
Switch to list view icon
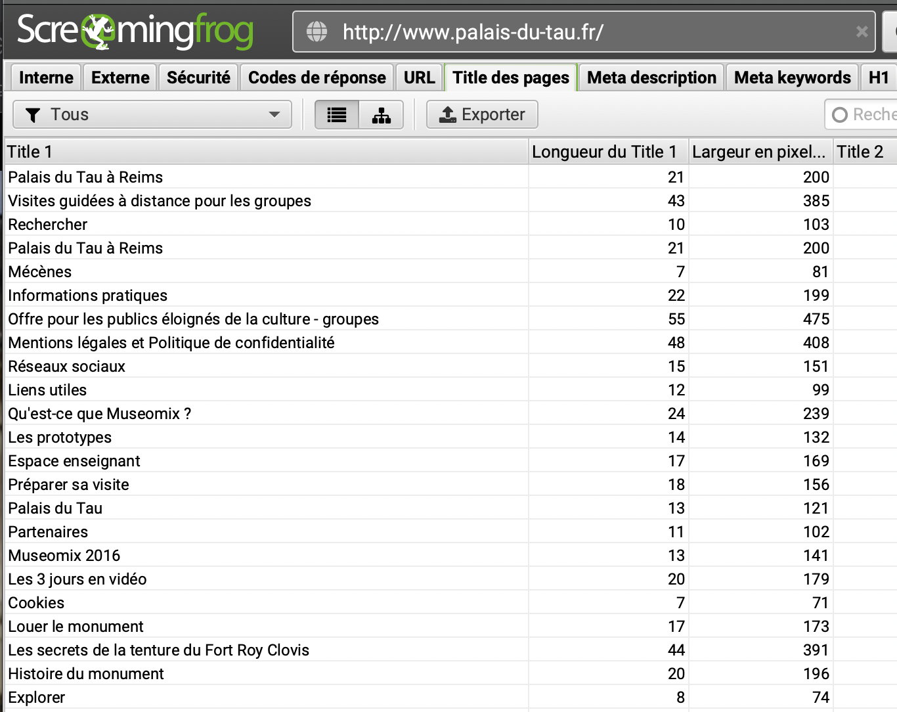click(x=337, y=115)
